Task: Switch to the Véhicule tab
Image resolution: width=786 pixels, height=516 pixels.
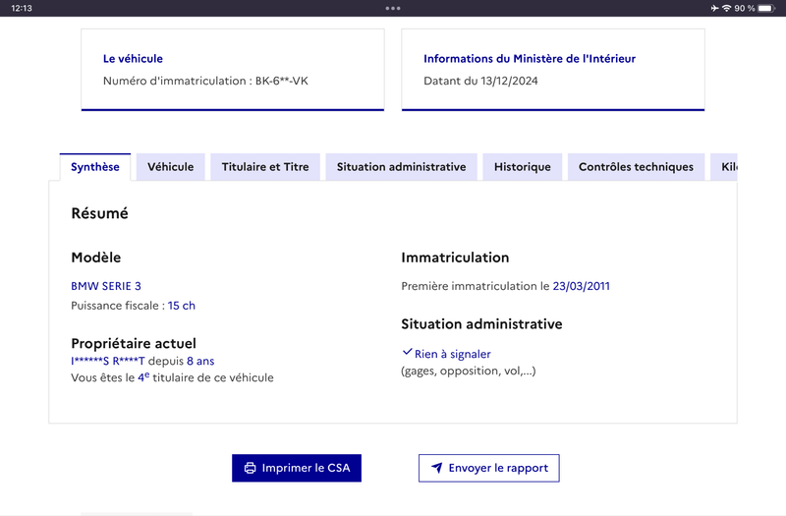Action: point(170,167)
